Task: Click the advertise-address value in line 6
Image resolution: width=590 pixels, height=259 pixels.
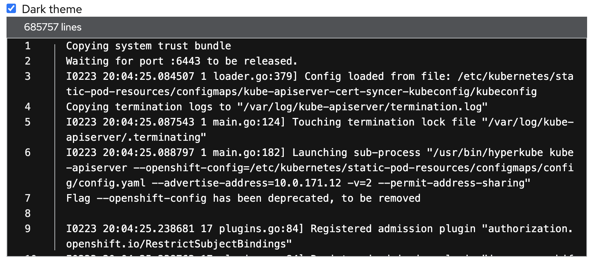Action: click(x=287, y=183)
